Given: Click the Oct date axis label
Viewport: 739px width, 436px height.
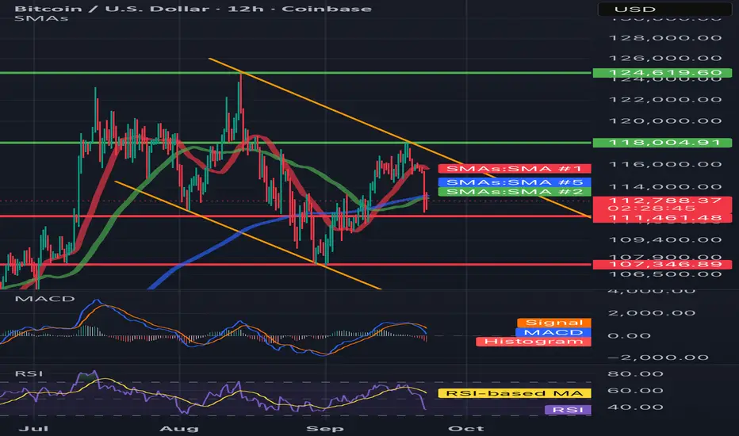Looking at the screenshot, I should coord(466,428).
